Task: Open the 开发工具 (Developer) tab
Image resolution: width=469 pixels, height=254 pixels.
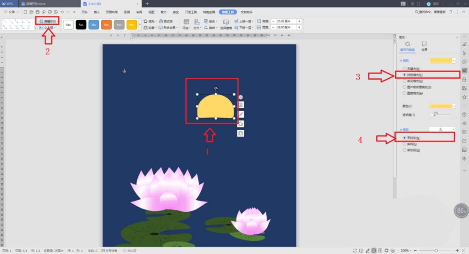Action: coord(191,12)
